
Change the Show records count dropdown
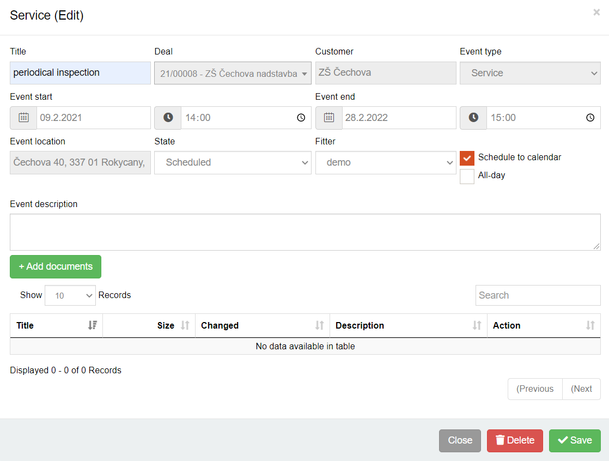[70, 295]
